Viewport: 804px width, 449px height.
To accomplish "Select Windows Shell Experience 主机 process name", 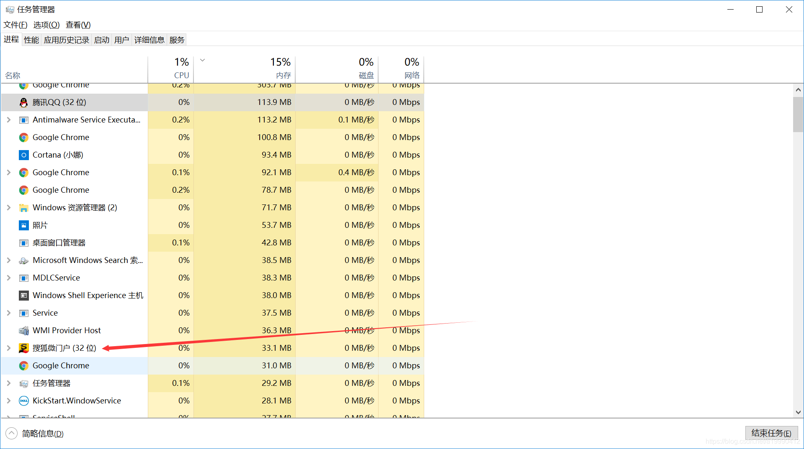I will click(x=88, y=296).
